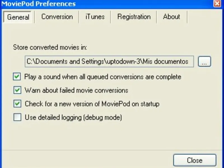Open the iTunes tab
Screen dimensions: 224x168
point(95,17)
